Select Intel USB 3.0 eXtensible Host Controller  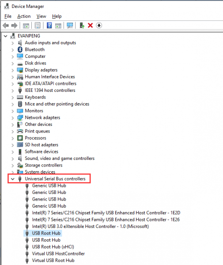tap(91, 226)
